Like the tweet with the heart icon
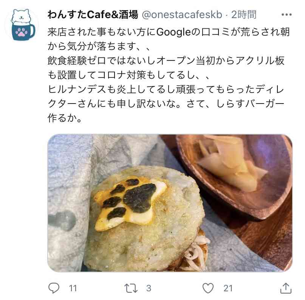The height and width of the screenshot is (300, 305). point(208,288)
